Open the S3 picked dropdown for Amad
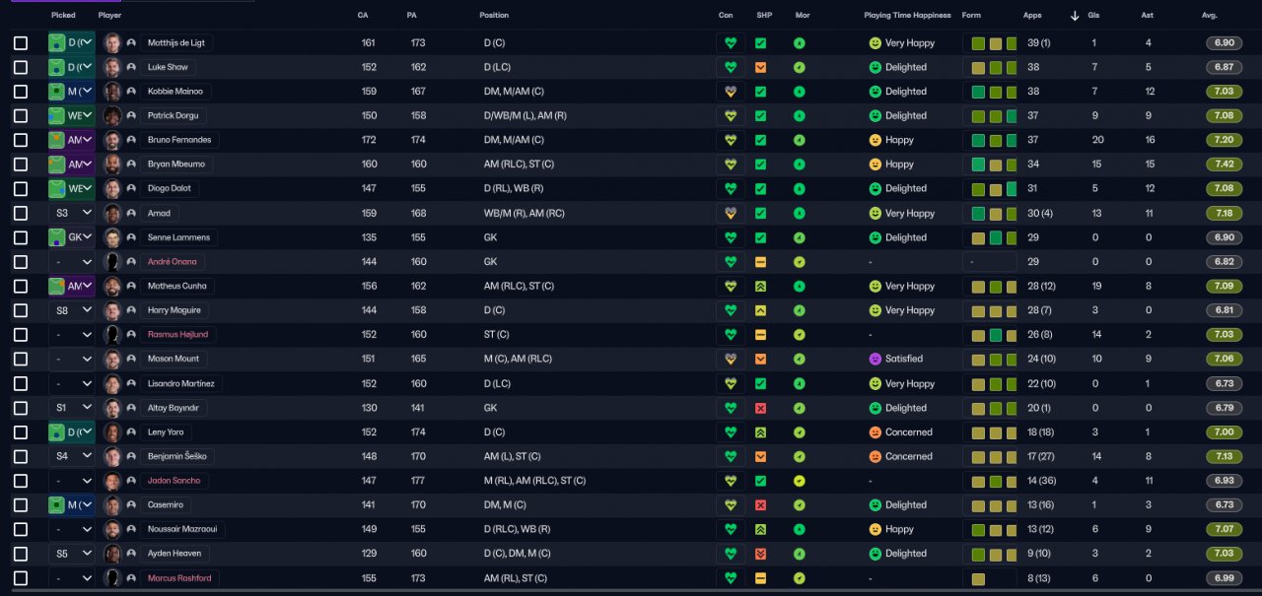1262x596 pixels. [72, 213]
